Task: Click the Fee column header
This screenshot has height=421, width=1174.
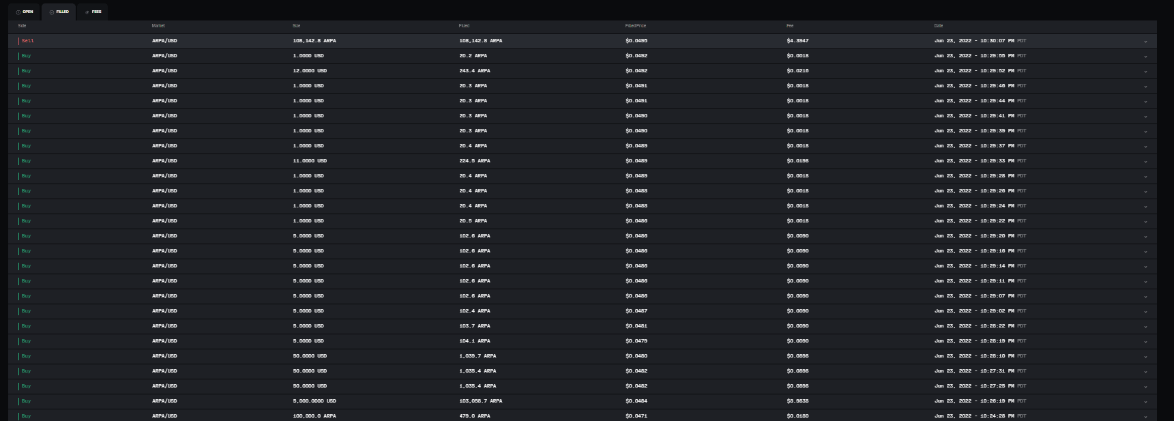Action: [x=790, y=26]
